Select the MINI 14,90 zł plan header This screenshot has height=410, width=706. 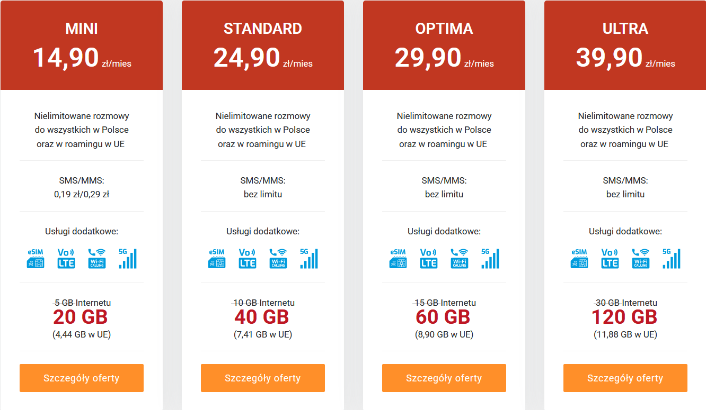pyautogui.click(x=82, y=45)
